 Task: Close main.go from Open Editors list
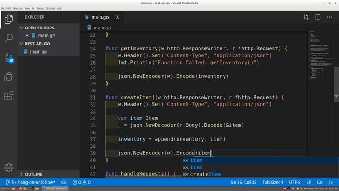click(27, 36)
